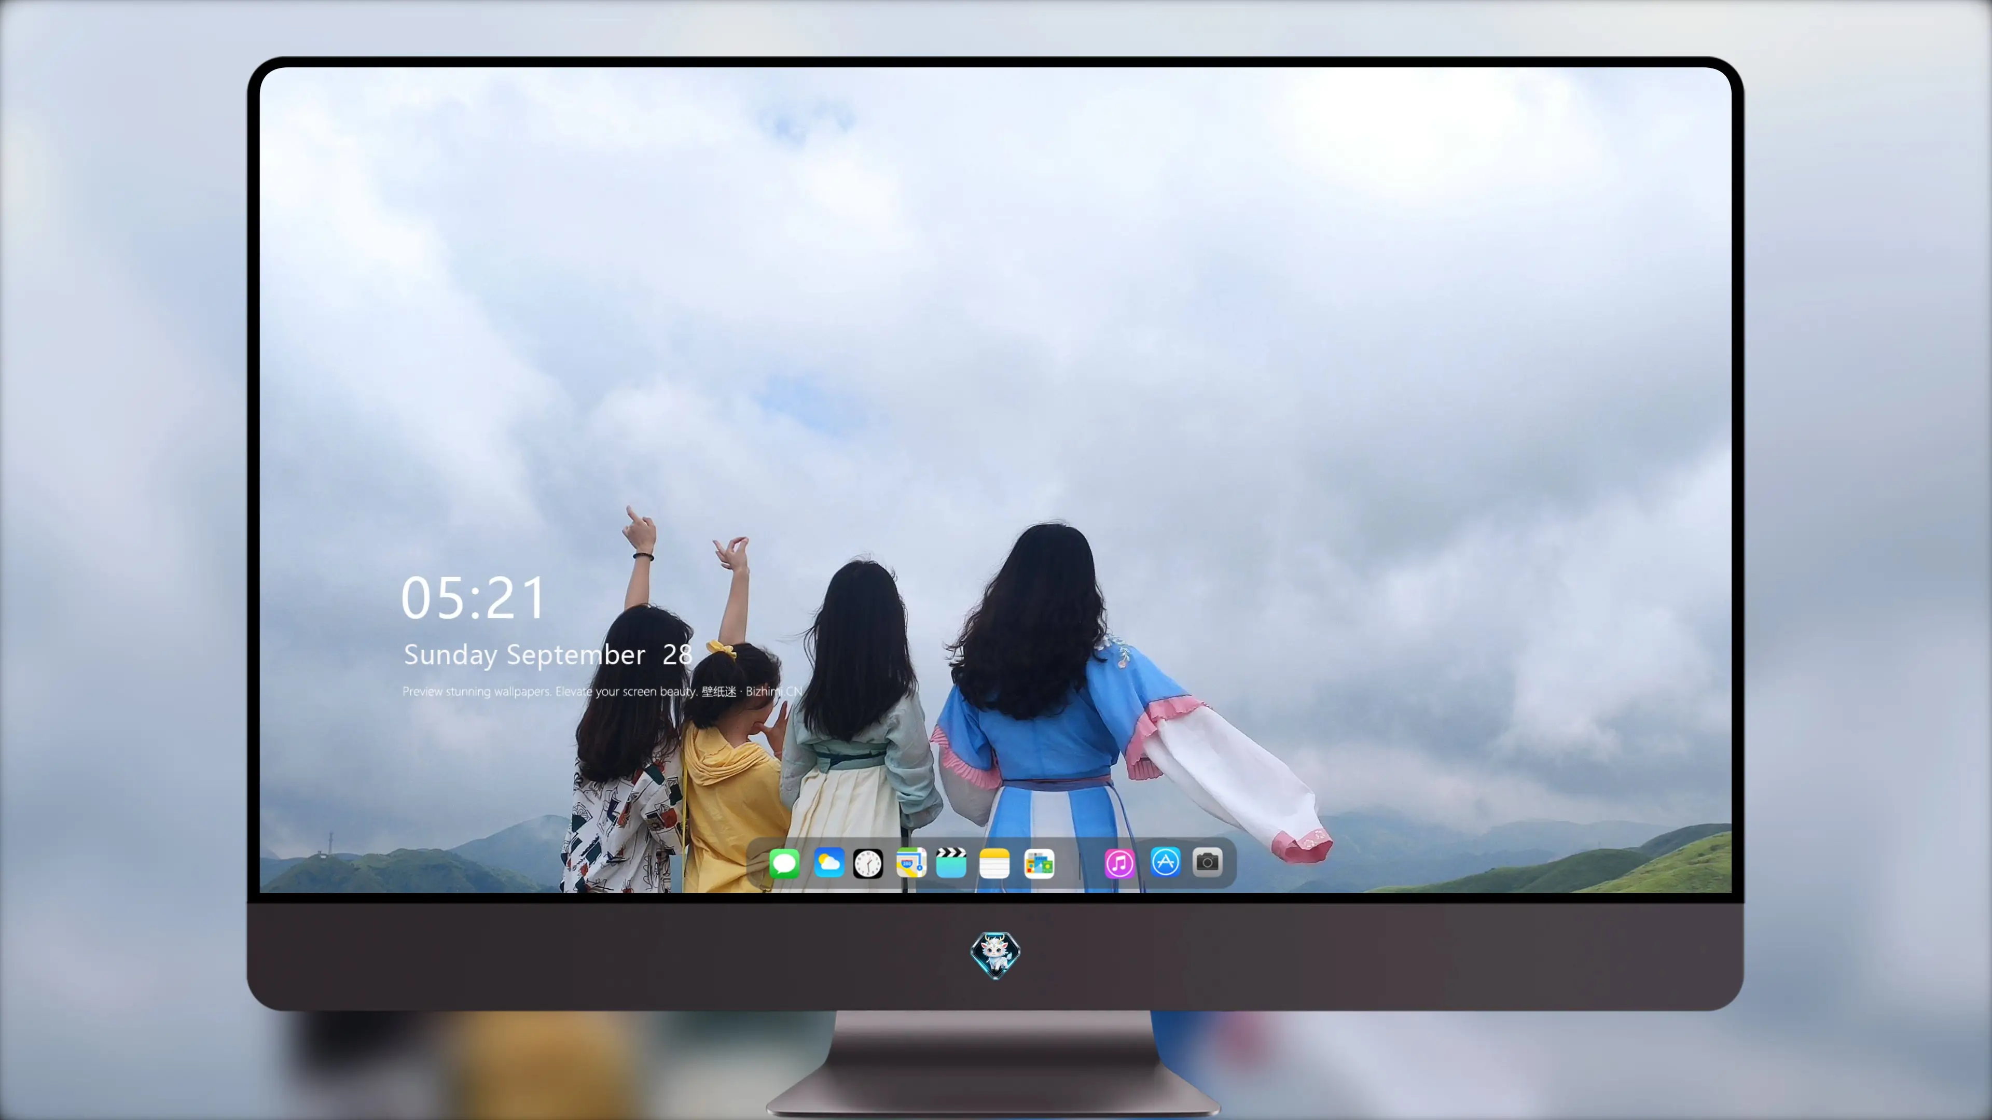Launch the pink iTunes Store music app

(1119, 863)
